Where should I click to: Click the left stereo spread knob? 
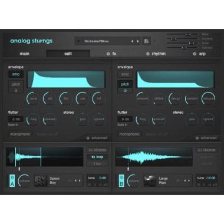[99, 119]
